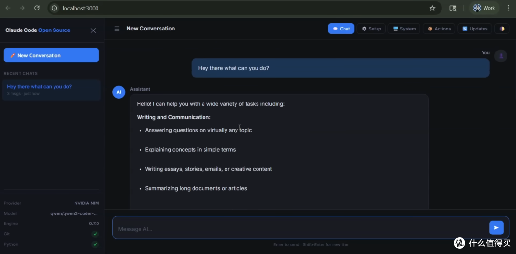Image resolution: width=516 pixels, height=254 pixels.
Task: Click the Git status green checkmark
Action: tap(95, 234)
